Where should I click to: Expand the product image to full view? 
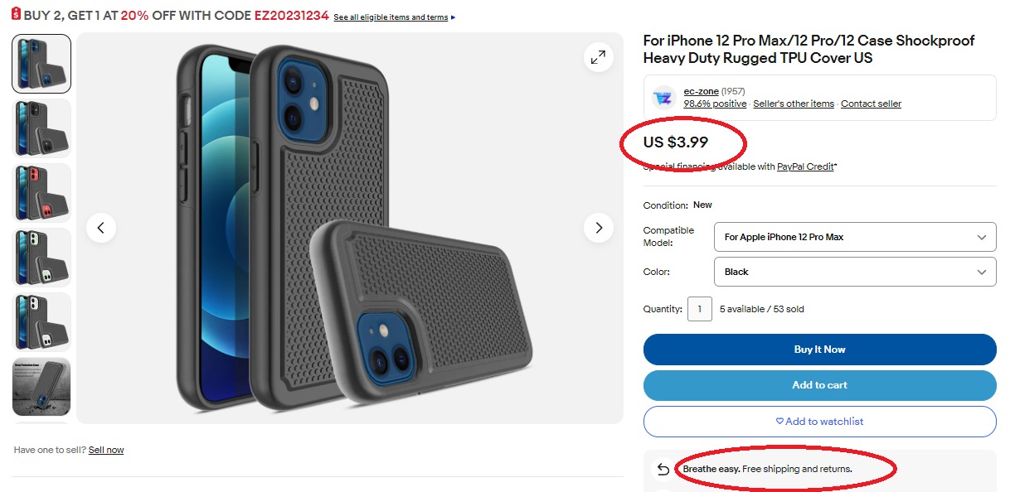pos(598,57)
